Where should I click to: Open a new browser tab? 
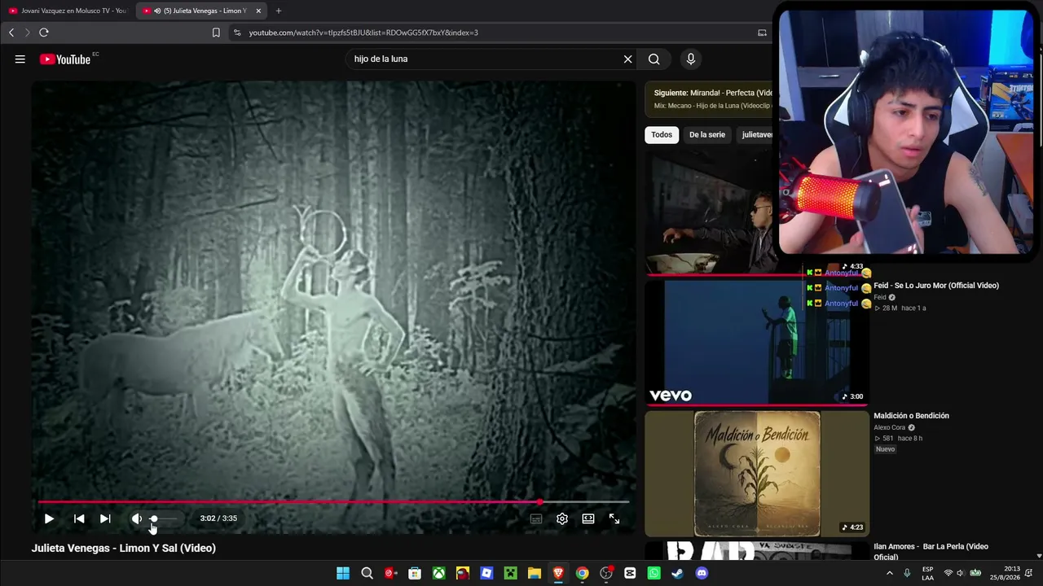(x=279, y=11)
